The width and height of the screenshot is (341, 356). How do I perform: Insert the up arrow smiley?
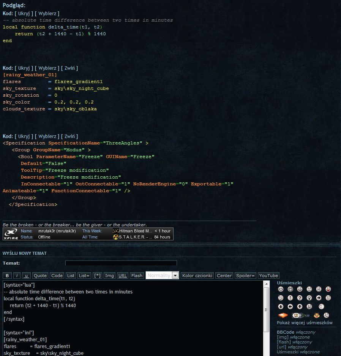click(x=300, y=306)
